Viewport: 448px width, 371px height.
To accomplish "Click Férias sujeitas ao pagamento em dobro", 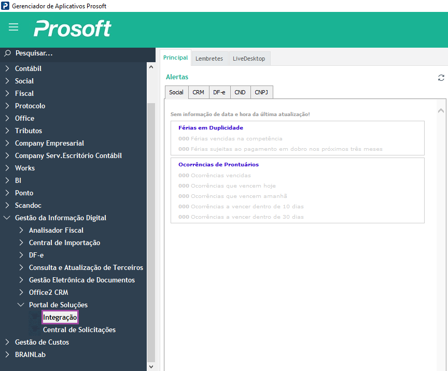I will click(281, 149).
